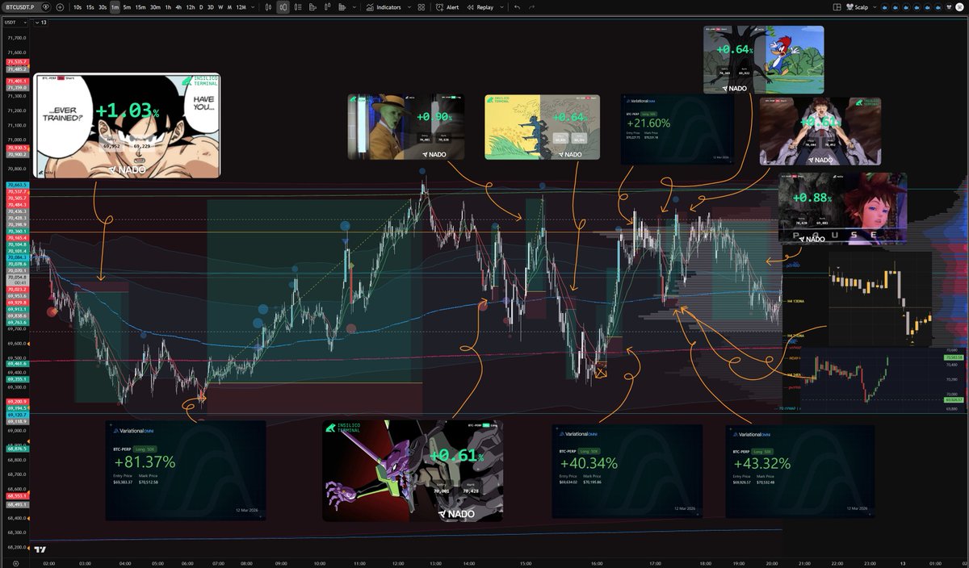
Task: Click the green 69,461.6 price label
Action: (17, 364)
